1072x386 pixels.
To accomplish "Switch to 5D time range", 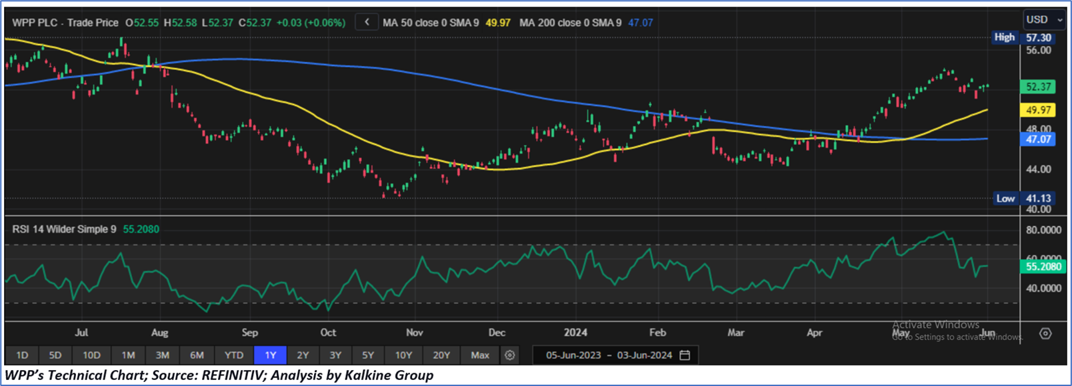I will (x=55, y=355).
